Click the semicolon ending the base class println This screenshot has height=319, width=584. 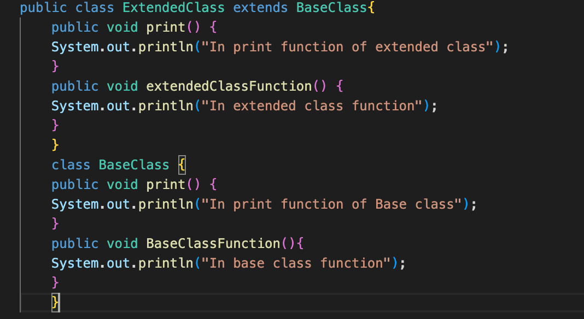tap(472, 204)
